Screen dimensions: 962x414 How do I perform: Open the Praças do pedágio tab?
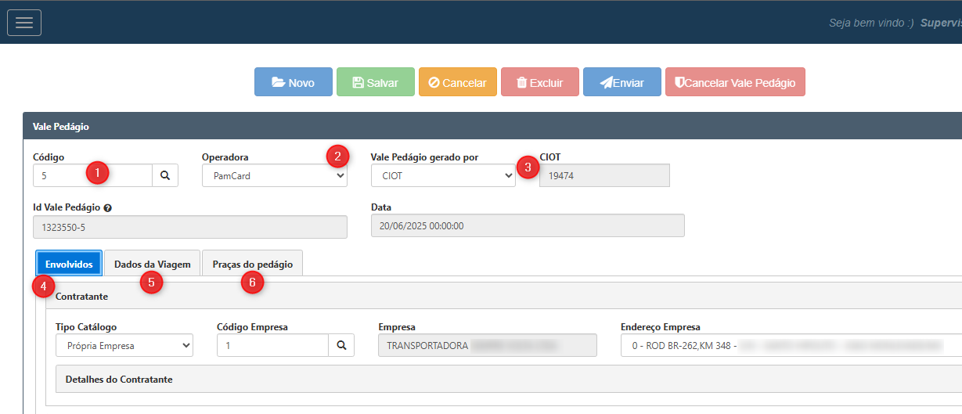click(252, 265)
